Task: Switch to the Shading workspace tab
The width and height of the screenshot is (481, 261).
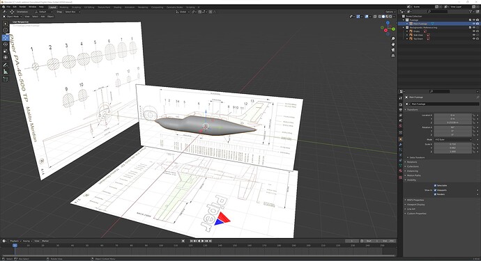Action: (118, 8)
